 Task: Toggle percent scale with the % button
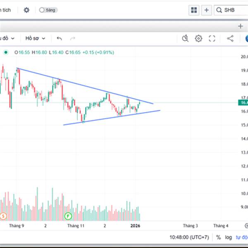pyautogui.click(x=218, y=237)
